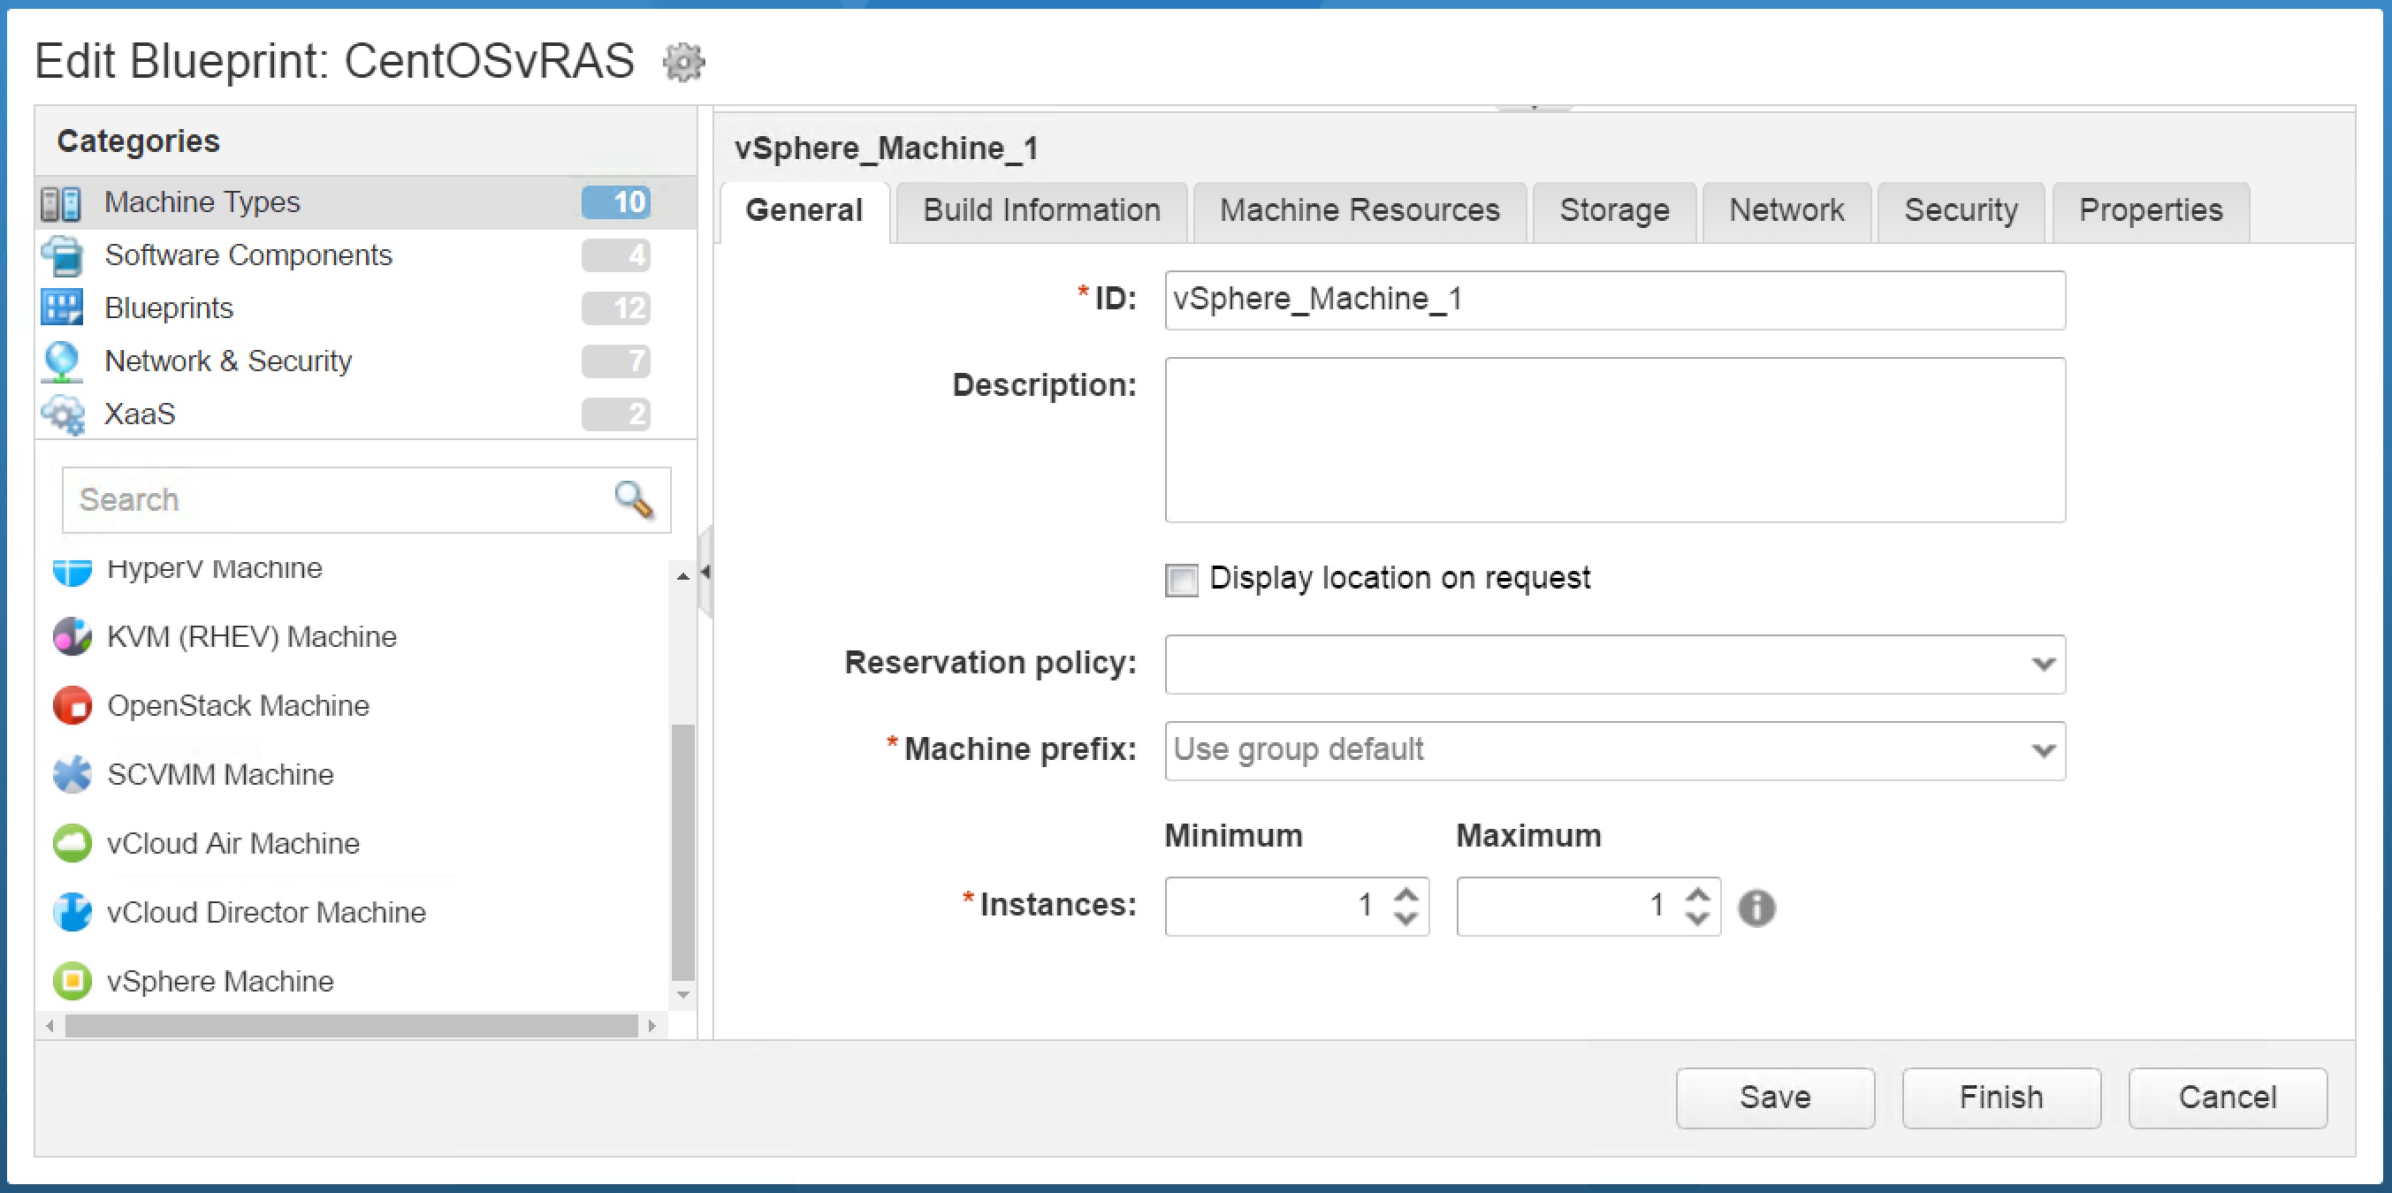Select the SCVMM Machine label
The width and height of the screenshot is (2392, 1193).
pyautogui.click(x=220, y=774)
